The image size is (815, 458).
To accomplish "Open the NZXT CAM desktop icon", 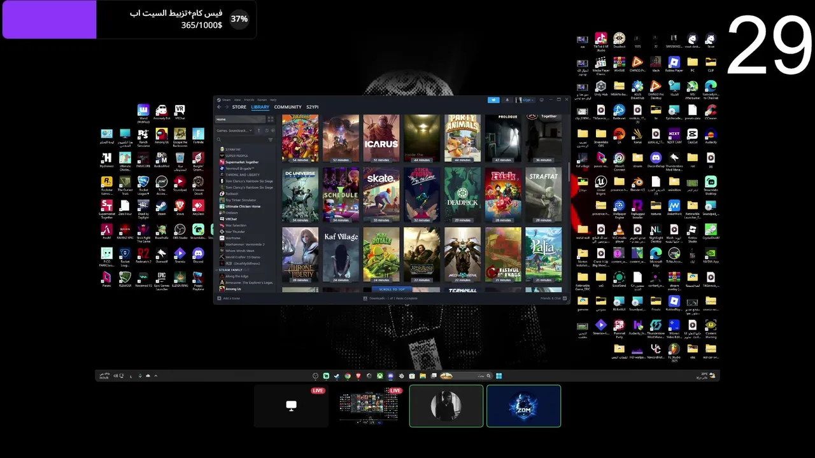I will (x=674, y=136).
